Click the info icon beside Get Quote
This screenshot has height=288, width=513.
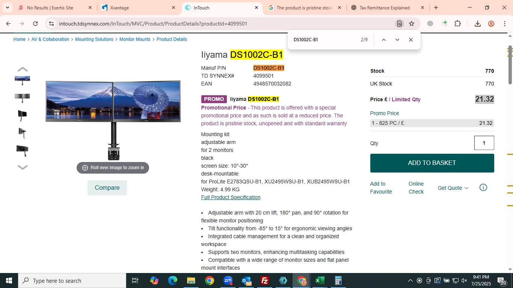(x=483, y=187)
